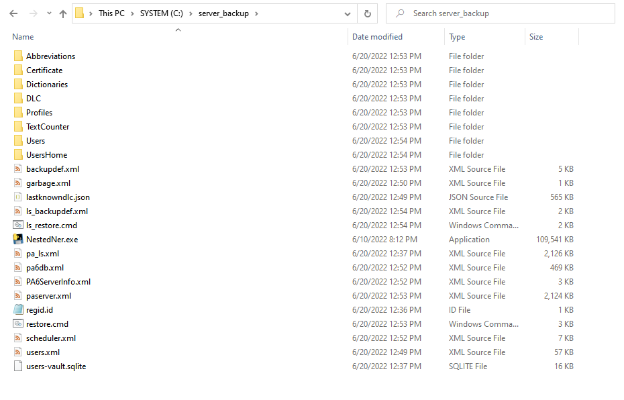Sort files by the Size column
Image resolution: width=624 pixels, height=400 pixels.
pyautogui.click(x=535, y=36)
